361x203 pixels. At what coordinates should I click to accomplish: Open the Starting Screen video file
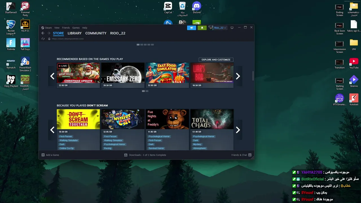click(340, 83)
